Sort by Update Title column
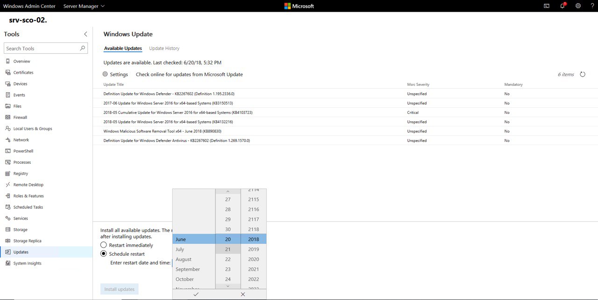598x300 pixels. [114, 84]
